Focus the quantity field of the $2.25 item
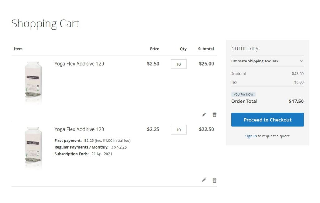This screenshot has height=203, width=320. (178, 130)
